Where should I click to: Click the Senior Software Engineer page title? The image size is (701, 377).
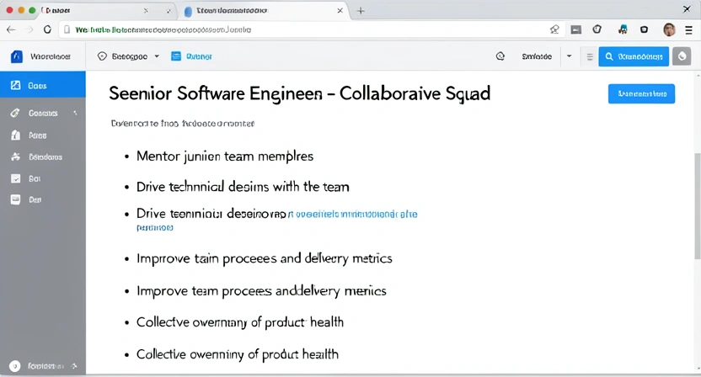[300, 93]
